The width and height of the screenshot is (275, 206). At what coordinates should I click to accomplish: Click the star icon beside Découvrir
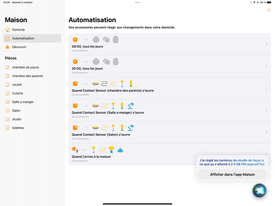tap(8, 47)
